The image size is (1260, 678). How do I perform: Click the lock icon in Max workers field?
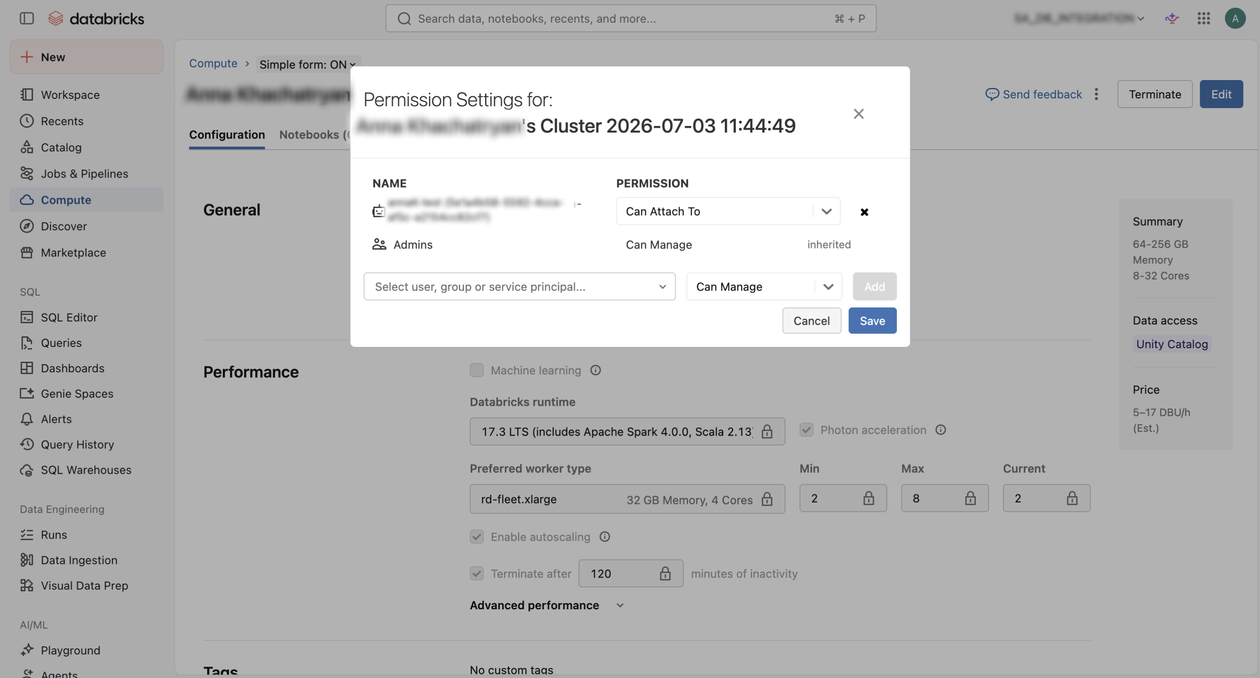970,498
